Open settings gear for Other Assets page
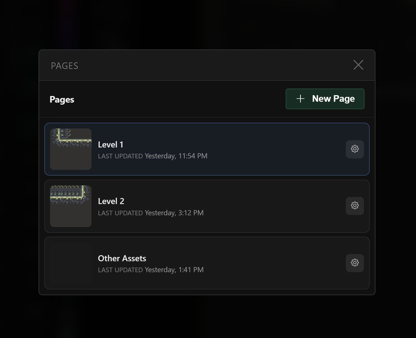 coord(355,263)
